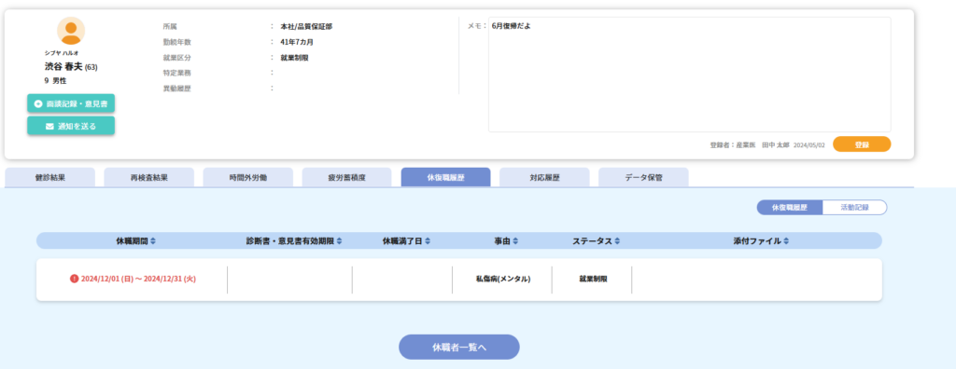Click 本社/品質保証部 affiliation value
The width and height of the screenshot is (956, 369).
(306, 27)
